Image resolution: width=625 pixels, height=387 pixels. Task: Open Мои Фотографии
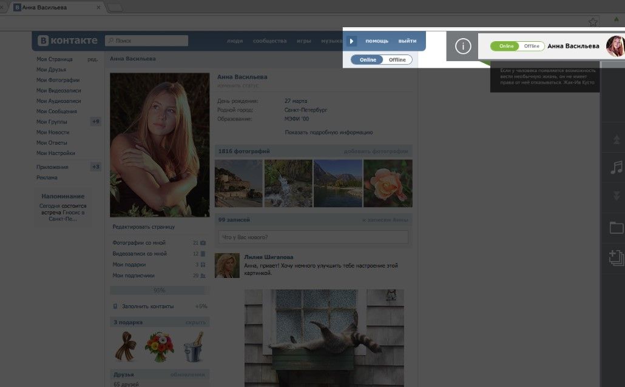[58, 80]
